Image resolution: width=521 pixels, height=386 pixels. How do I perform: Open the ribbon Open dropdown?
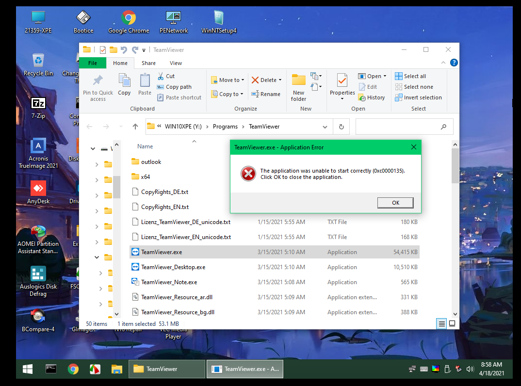[x=385, y=76]
